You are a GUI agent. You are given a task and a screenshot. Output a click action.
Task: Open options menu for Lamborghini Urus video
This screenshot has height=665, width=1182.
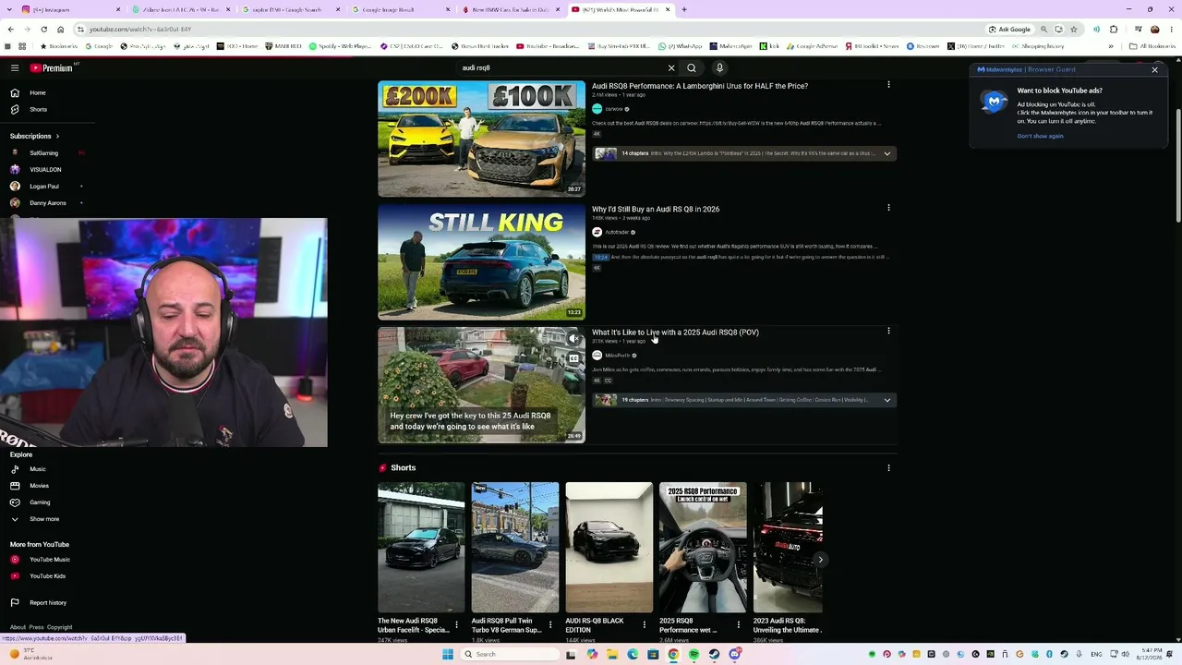888,85
